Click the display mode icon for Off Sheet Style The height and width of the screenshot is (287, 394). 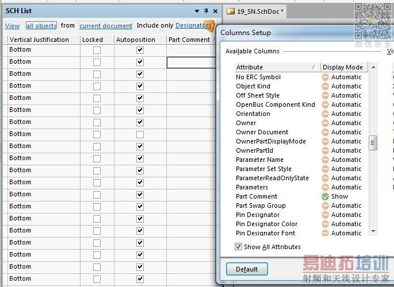[x=325, y=95]
